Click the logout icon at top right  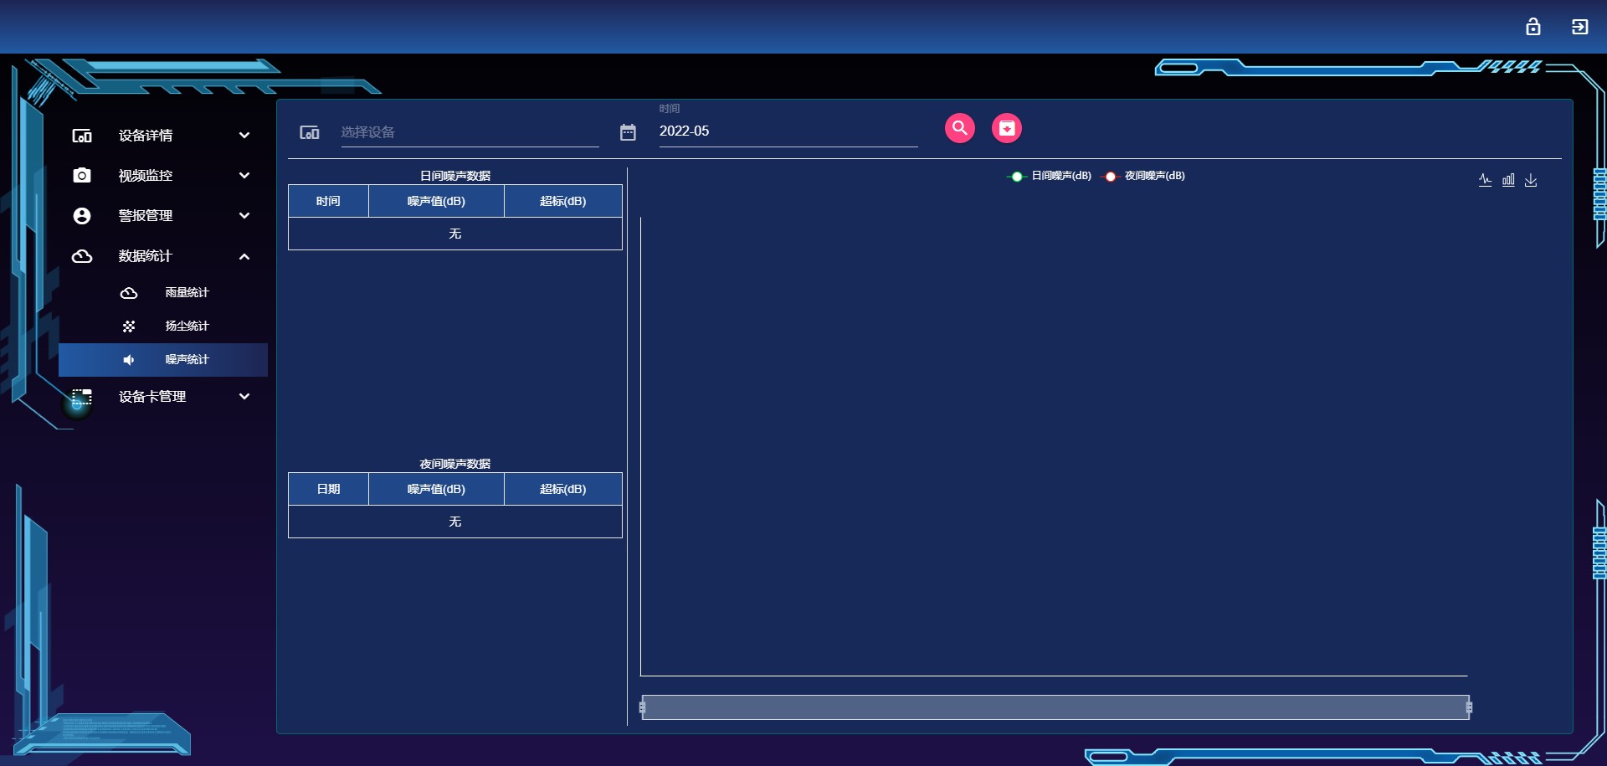tap(1579, 27)
